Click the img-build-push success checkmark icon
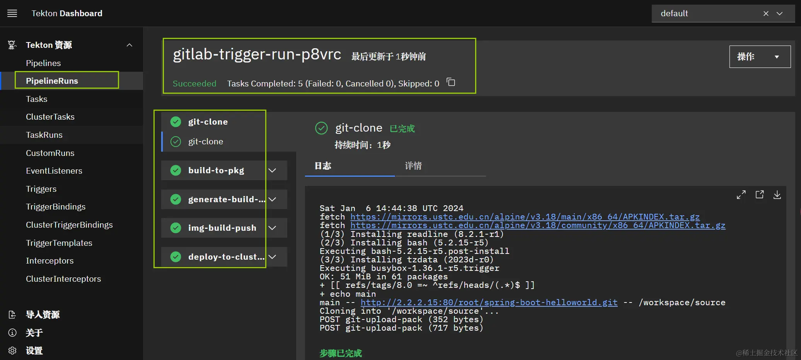This screenshot has height=360, width=801. coord(176,228)
